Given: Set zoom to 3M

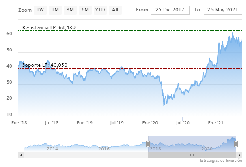Looking at the screenshot, I should [x=70, y=9].
